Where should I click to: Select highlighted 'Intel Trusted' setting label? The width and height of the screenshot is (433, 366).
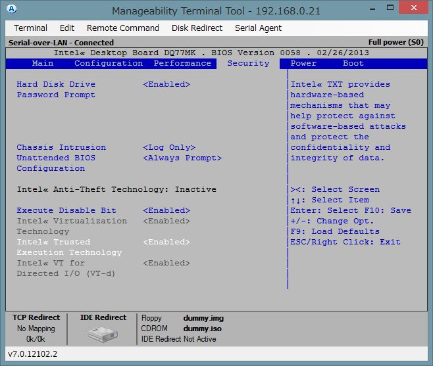53,242
